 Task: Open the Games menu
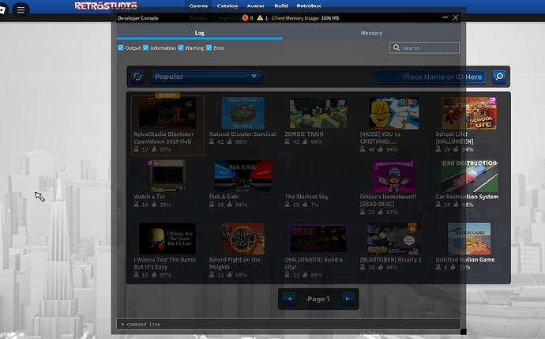198,6
